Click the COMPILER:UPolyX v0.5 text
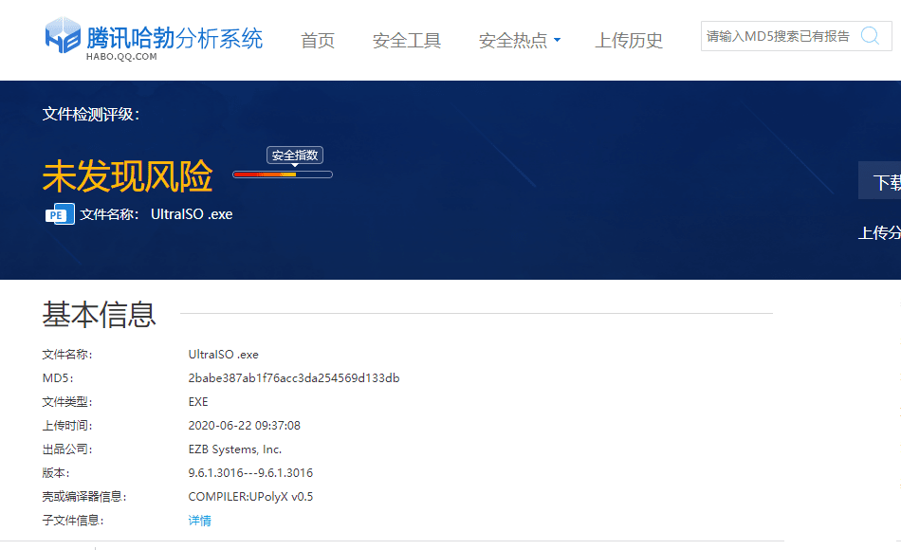The width and height of the screenshot is (901, 550). [250, 497]
